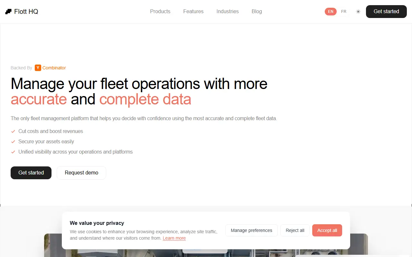412x257 pixels.
Task: Click the Flott HQ brand name
Action: click(26, 12)
